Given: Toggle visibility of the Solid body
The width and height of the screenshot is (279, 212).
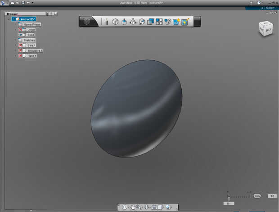Looking at the screenshot, I should (x=20, y=35).
